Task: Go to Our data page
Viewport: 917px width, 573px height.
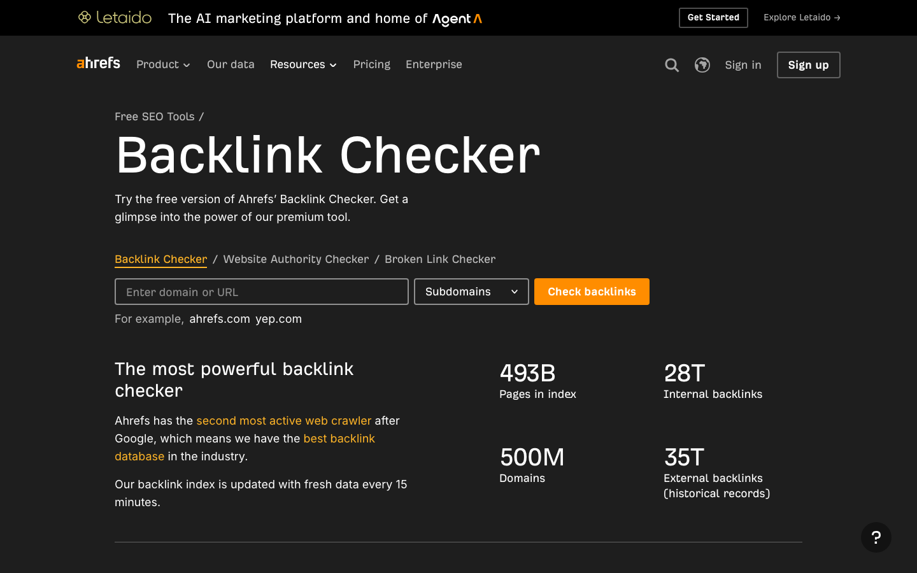Action: [231, 64]
